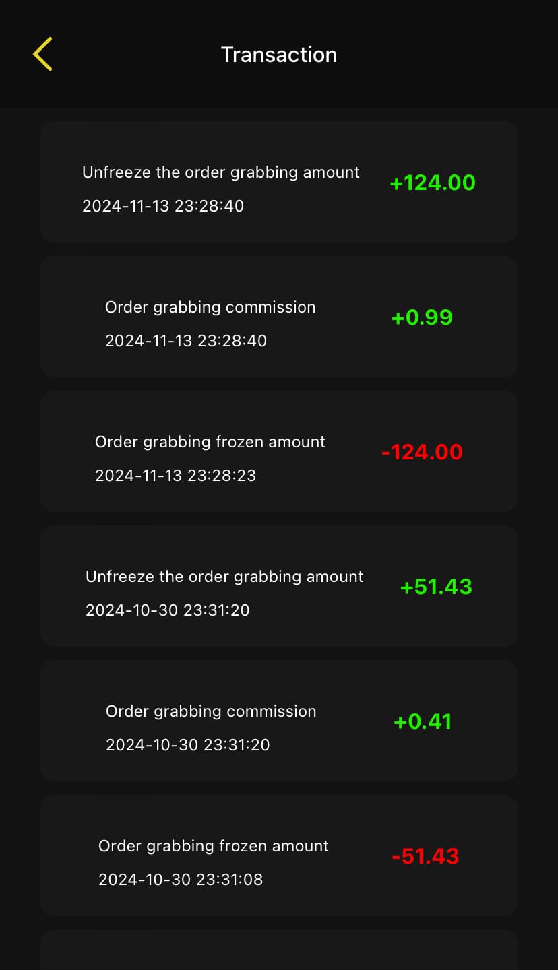Screen dimensions: 558x970
Task: Open the +124.00 unfreeze transaction label
Action: (221, 172)
